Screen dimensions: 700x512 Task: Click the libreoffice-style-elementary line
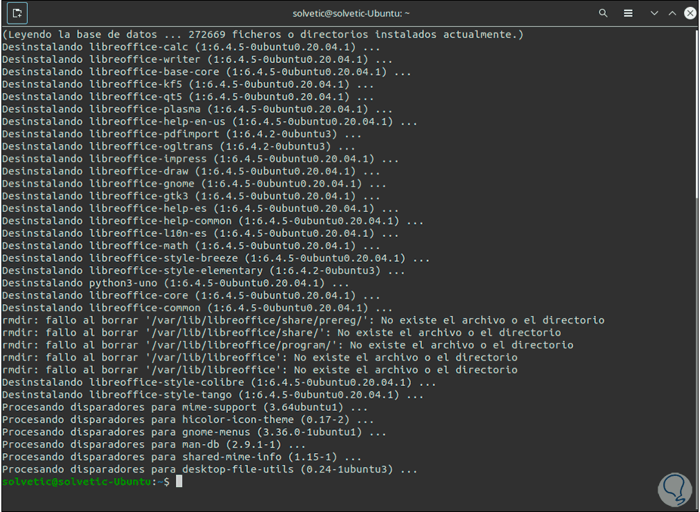pyautogui.click(x=202, y=270)
